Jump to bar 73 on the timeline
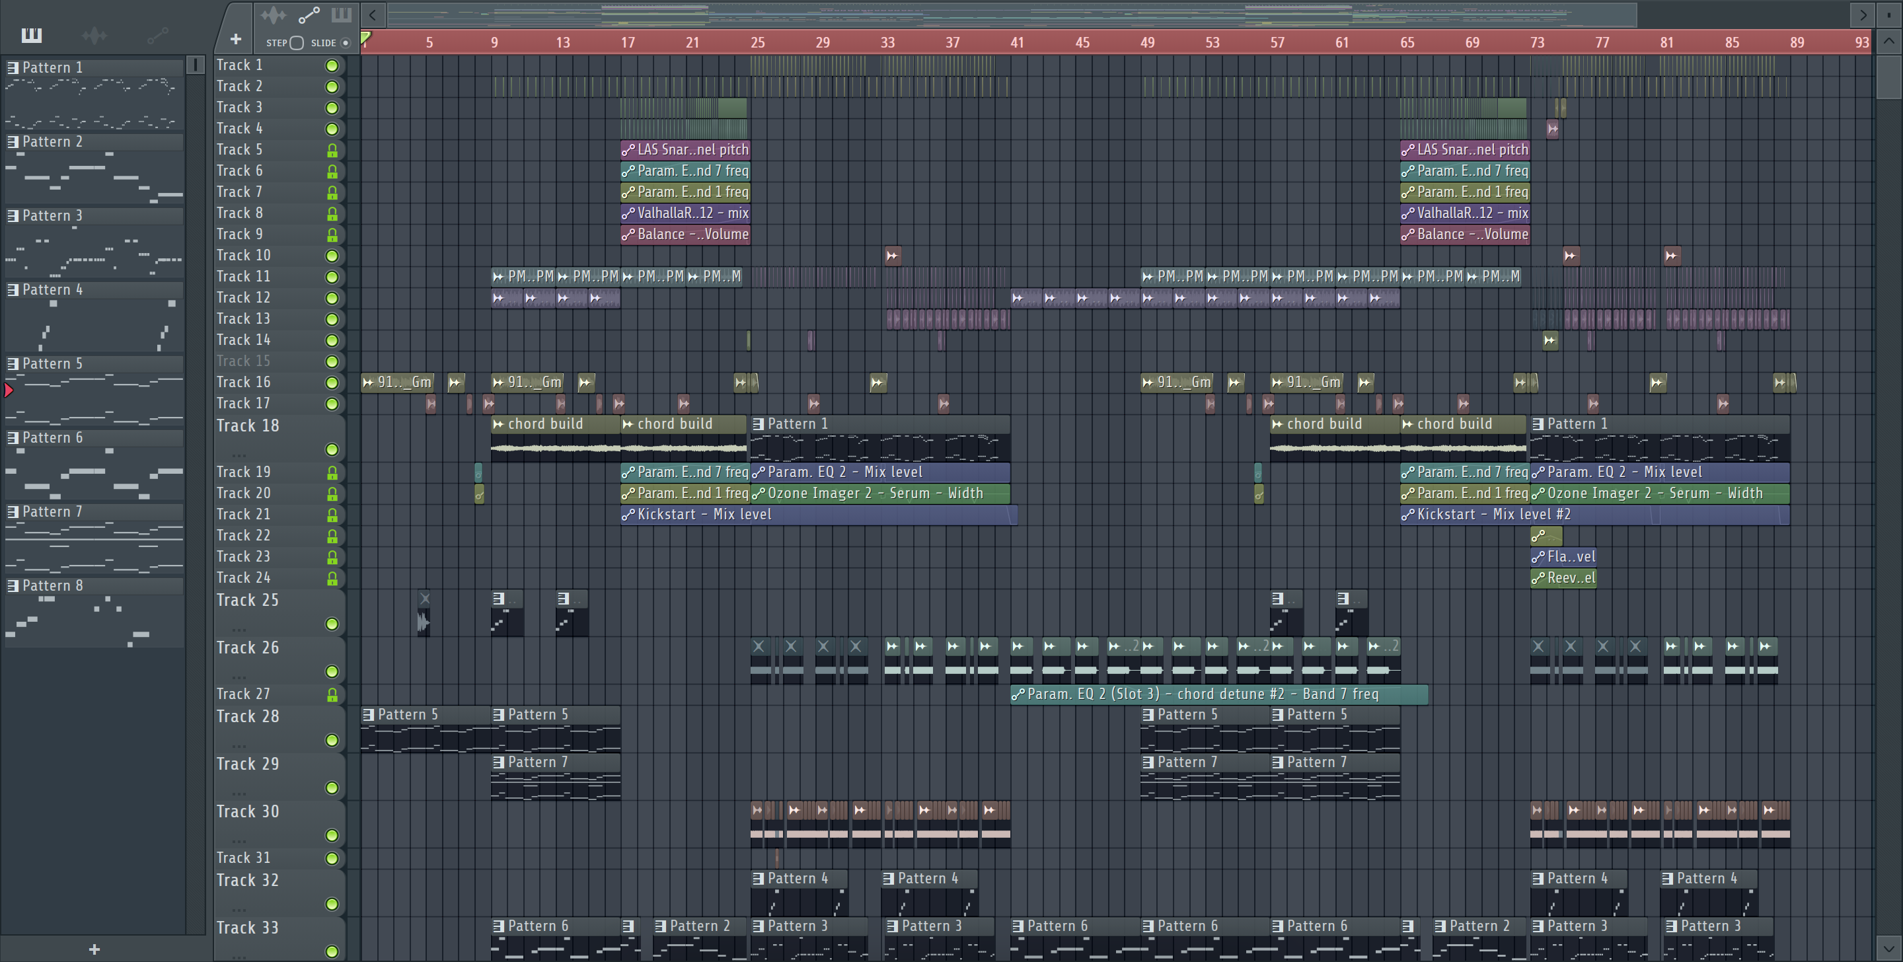The height and width of the screenshot is (962, 1903). (x=1536, y=43)
